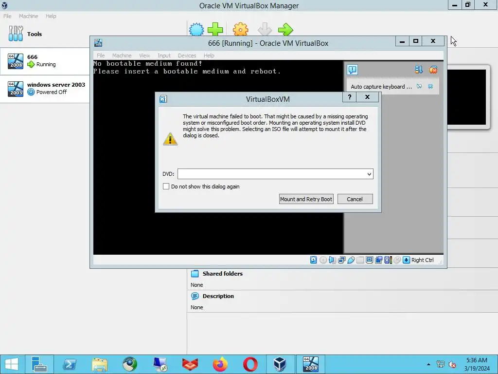The width and height of the screenshot is (498, 374).
Task: Open View menu in the 666 VM window
Action: 144,56
